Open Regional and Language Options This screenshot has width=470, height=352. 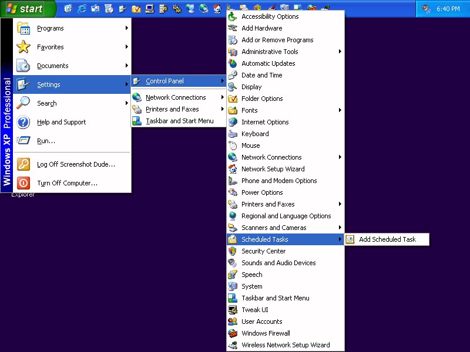(x=286, y=216)
